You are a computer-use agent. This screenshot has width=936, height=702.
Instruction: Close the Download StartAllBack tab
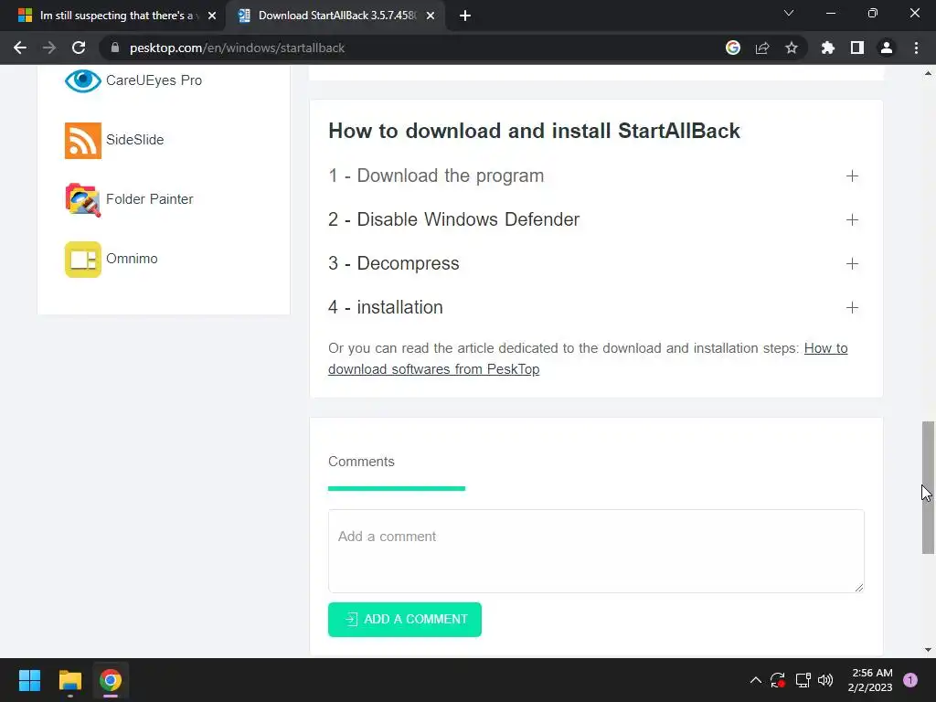coord(431,16)
